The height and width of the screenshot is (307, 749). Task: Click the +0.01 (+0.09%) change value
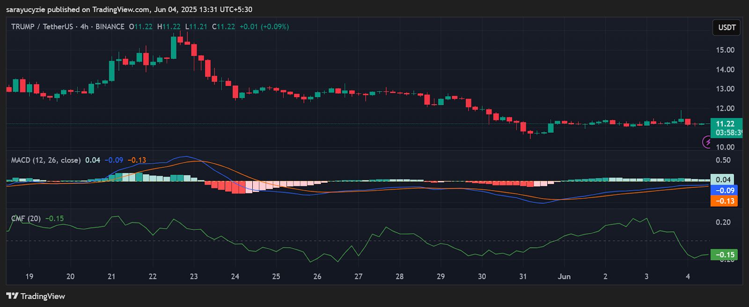264,27
